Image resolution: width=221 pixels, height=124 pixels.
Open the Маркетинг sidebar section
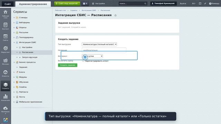click(x=6, y=50)
